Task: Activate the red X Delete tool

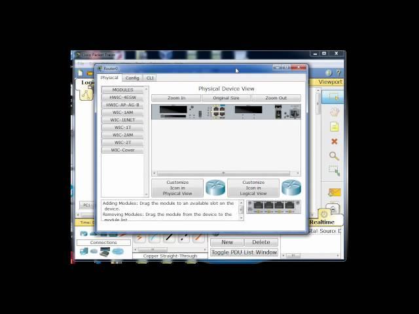Action: pos(334,141)
